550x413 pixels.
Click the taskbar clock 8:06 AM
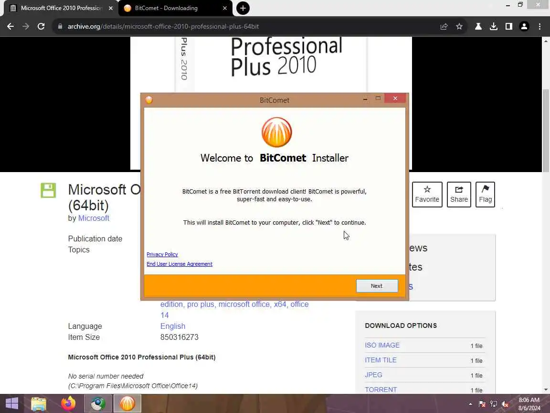(529, 404)
